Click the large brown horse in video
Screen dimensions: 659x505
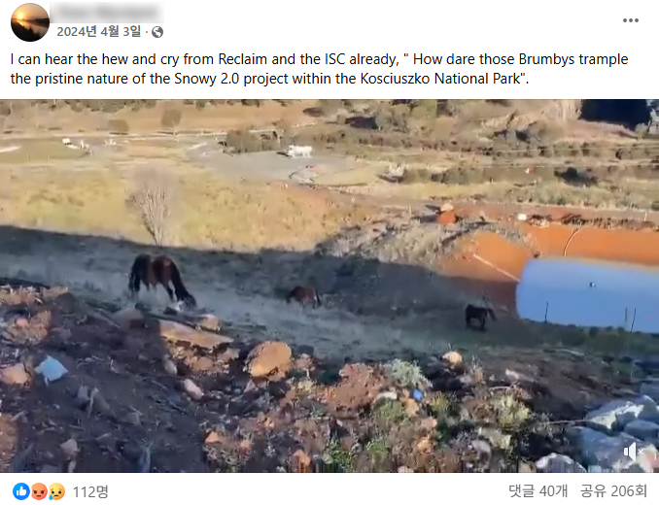161,279
